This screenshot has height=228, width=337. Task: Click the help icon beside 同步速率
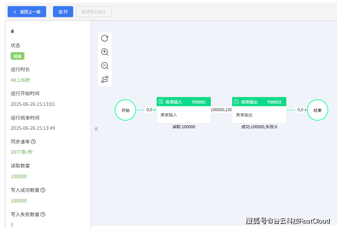coord(33,142)
